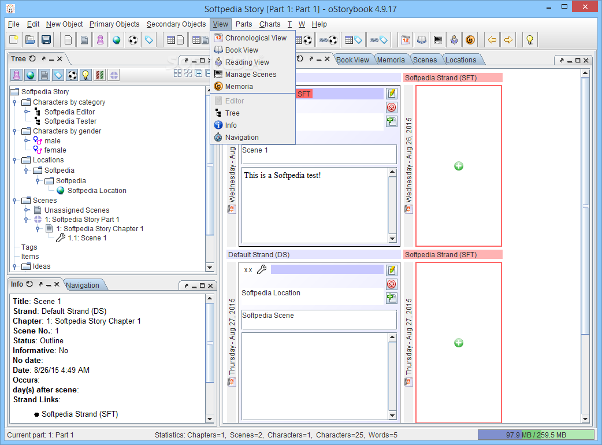Viewport: 602px width, 445px height.
Task: Select 1.1: Scene 1 in the tree
Action: [x=87, y=238]
